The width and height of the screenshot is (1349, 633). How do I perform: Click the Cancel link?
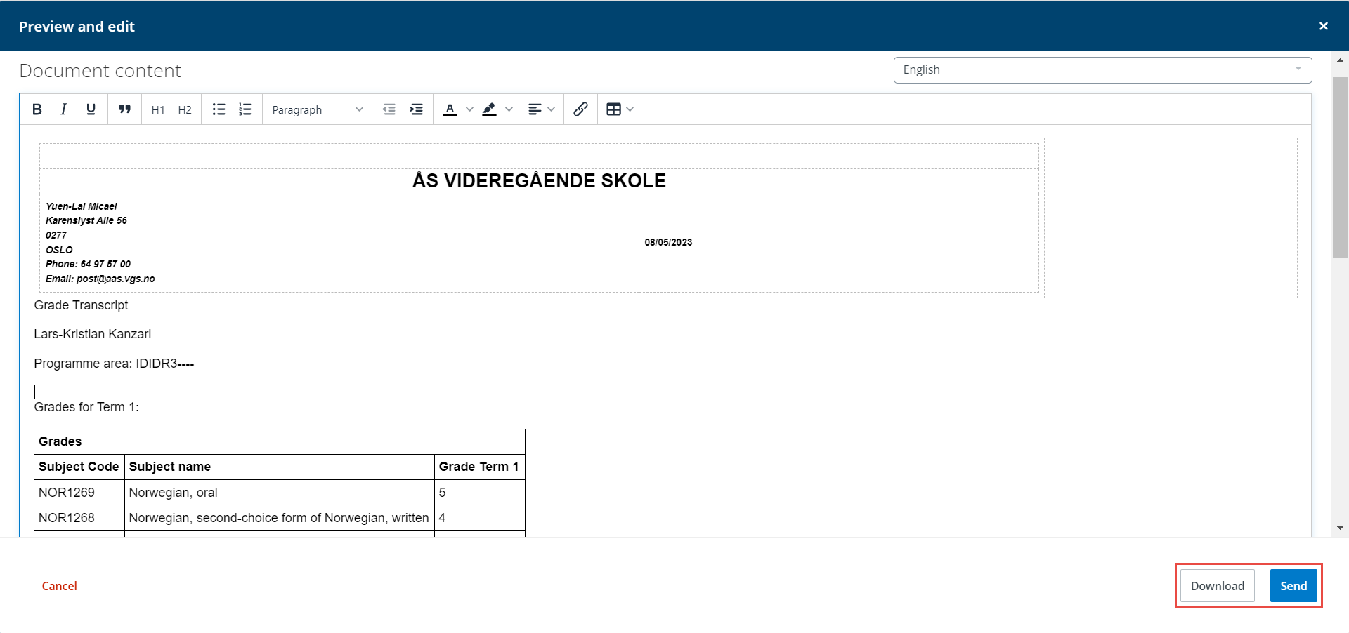coord(59,586)
